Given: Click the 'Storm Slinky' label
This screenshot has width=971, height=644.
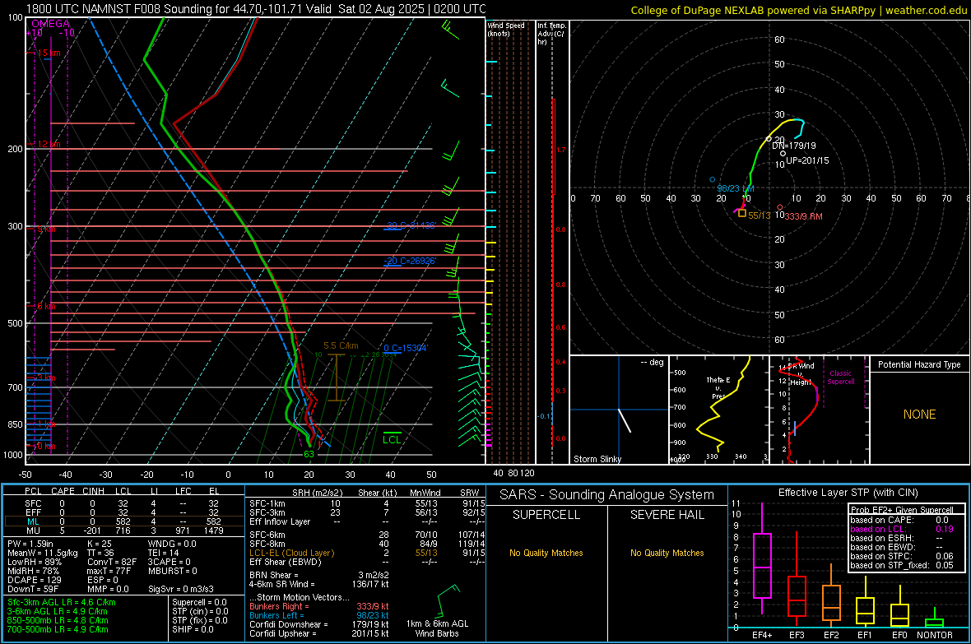Looking at the screenshot, I should tap(597, 459).
